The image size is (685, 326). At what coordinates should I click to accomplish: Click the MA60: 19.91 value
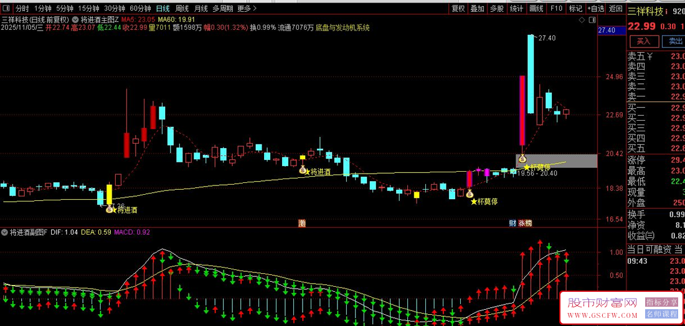[176, 20]
